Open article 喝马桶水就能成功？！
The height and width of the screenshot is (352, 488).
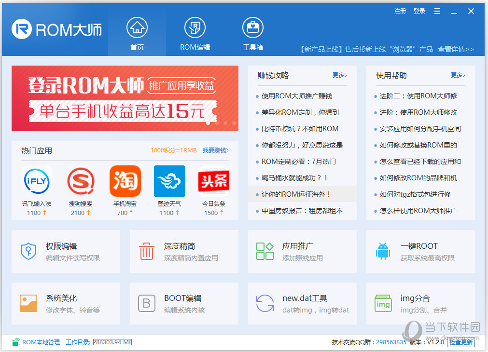pos(294,178)
